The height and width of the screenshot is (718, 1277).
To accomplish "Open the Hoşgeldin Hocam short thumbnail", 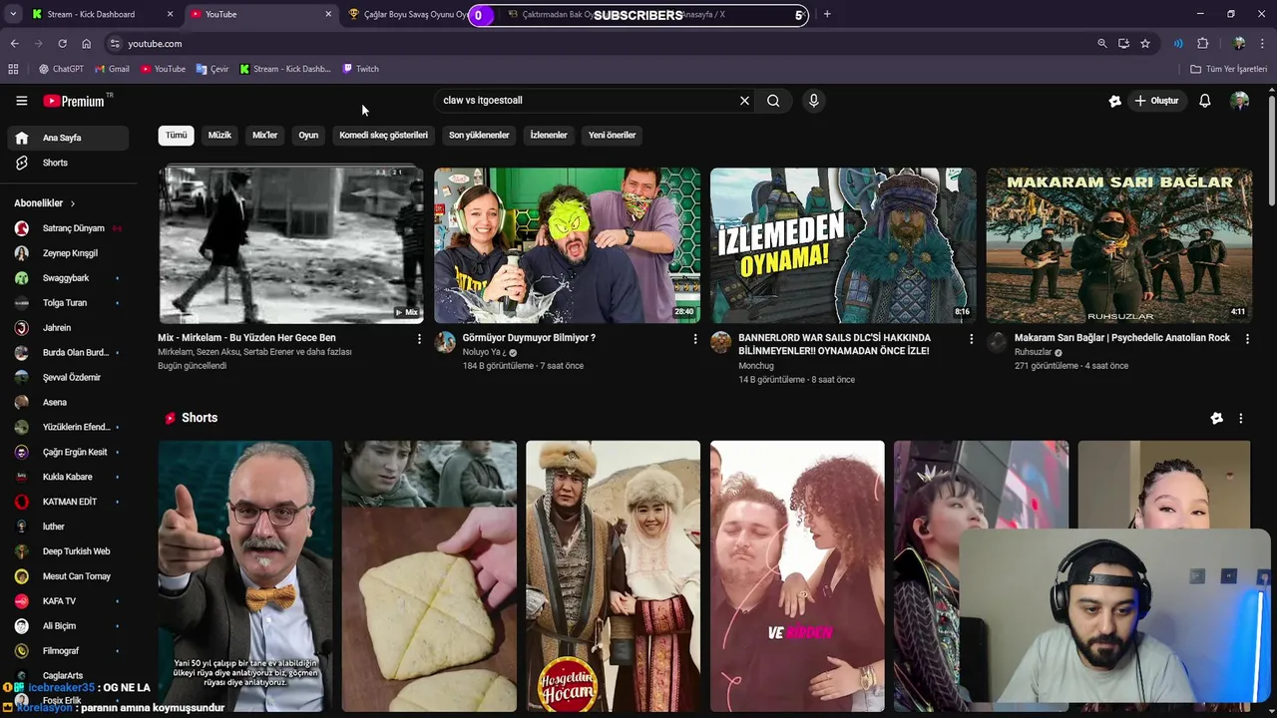I will [613, 576].
